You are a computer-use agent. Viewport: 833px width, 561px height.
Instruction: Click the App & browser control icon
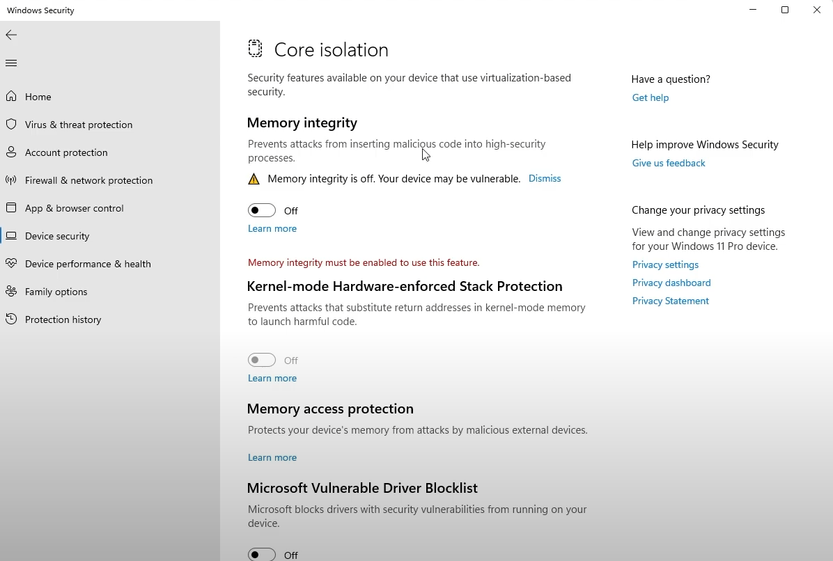tap(11, 207)
